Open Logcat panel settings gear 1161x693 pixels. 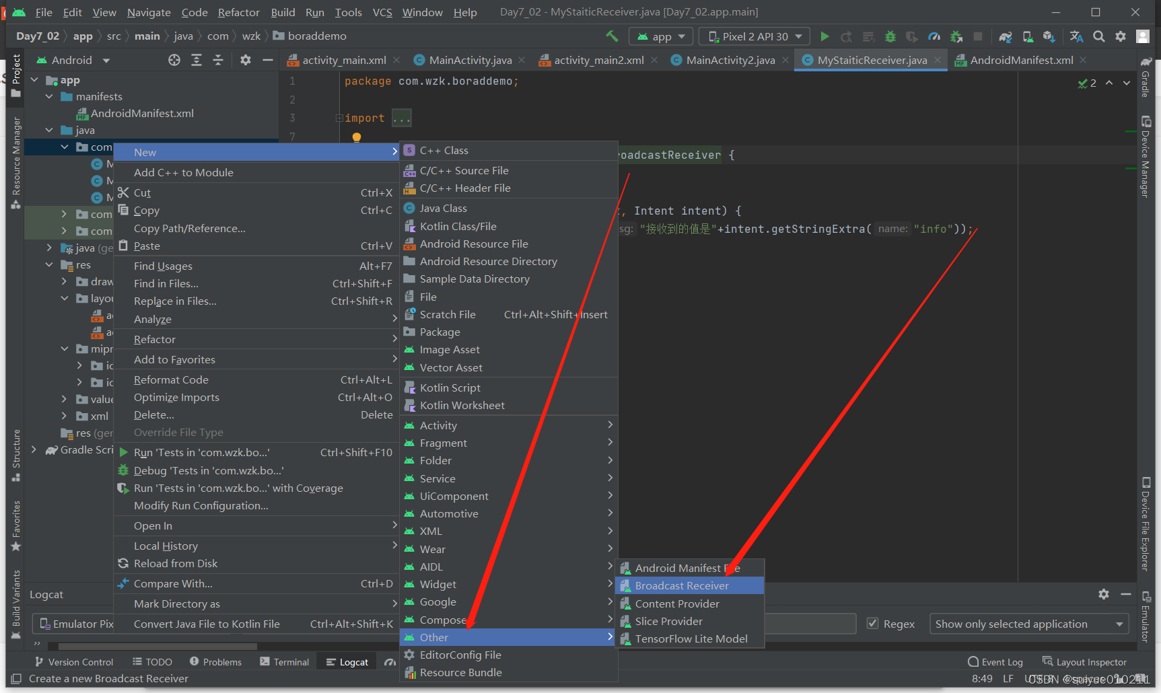click(1104, 594)
